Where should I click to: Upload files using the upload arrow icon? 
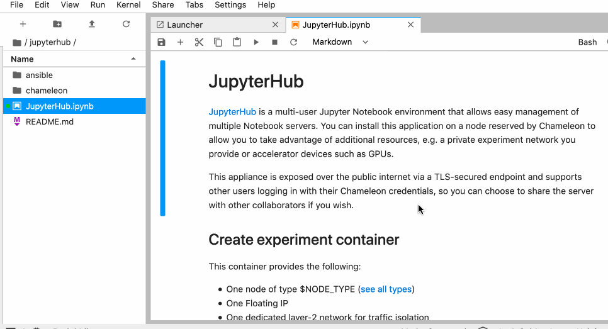pyautogui.click(x=92, y=24)
